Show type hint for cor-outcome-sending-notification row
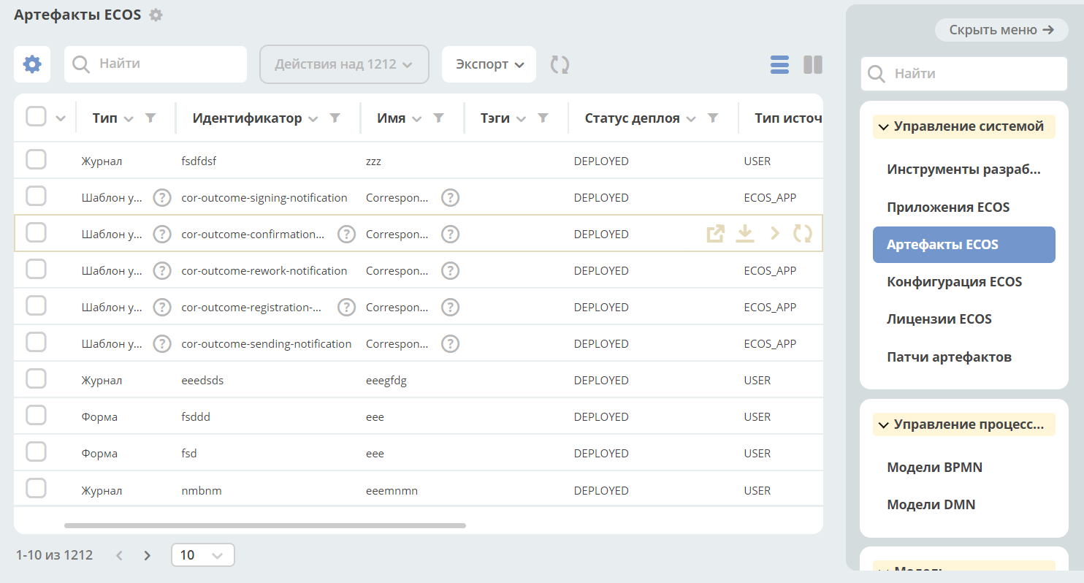Screen dimensions: 1084x583 (162, 343)
